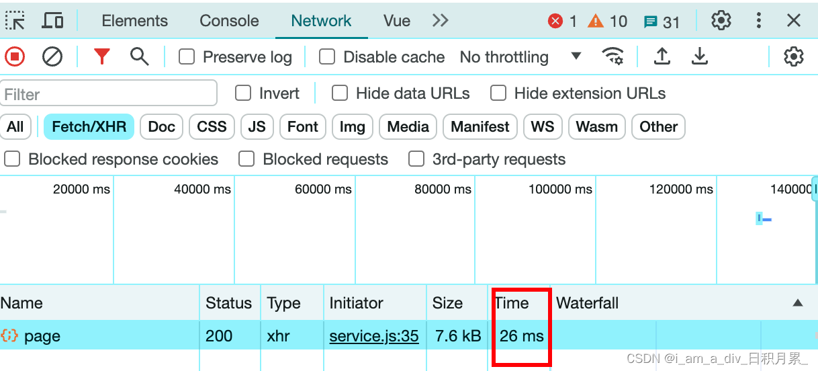
Task: Switch to the Console tab
Action: tap(229, 21)
